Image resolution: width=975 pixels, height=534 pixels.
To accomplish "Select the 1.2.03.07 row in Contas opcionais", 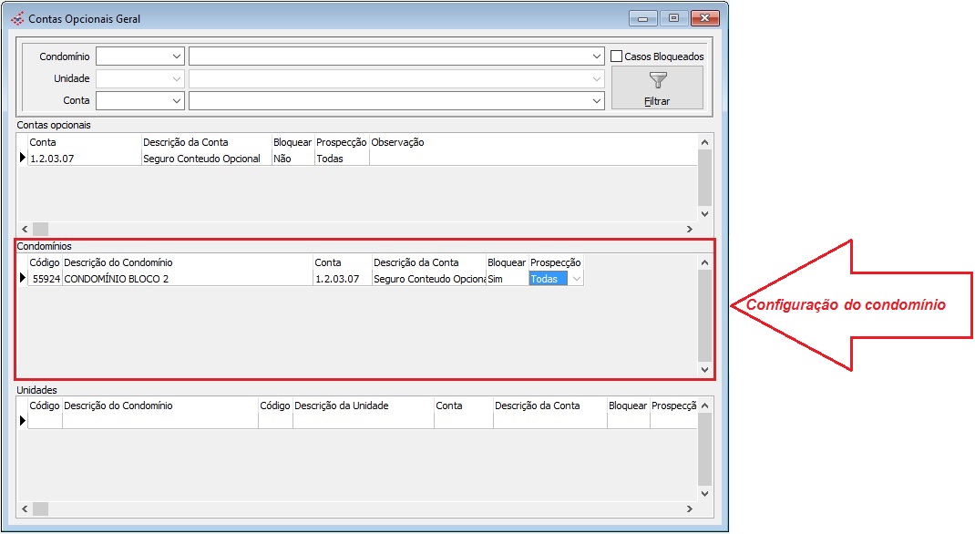I will click(x=84, y=159).
